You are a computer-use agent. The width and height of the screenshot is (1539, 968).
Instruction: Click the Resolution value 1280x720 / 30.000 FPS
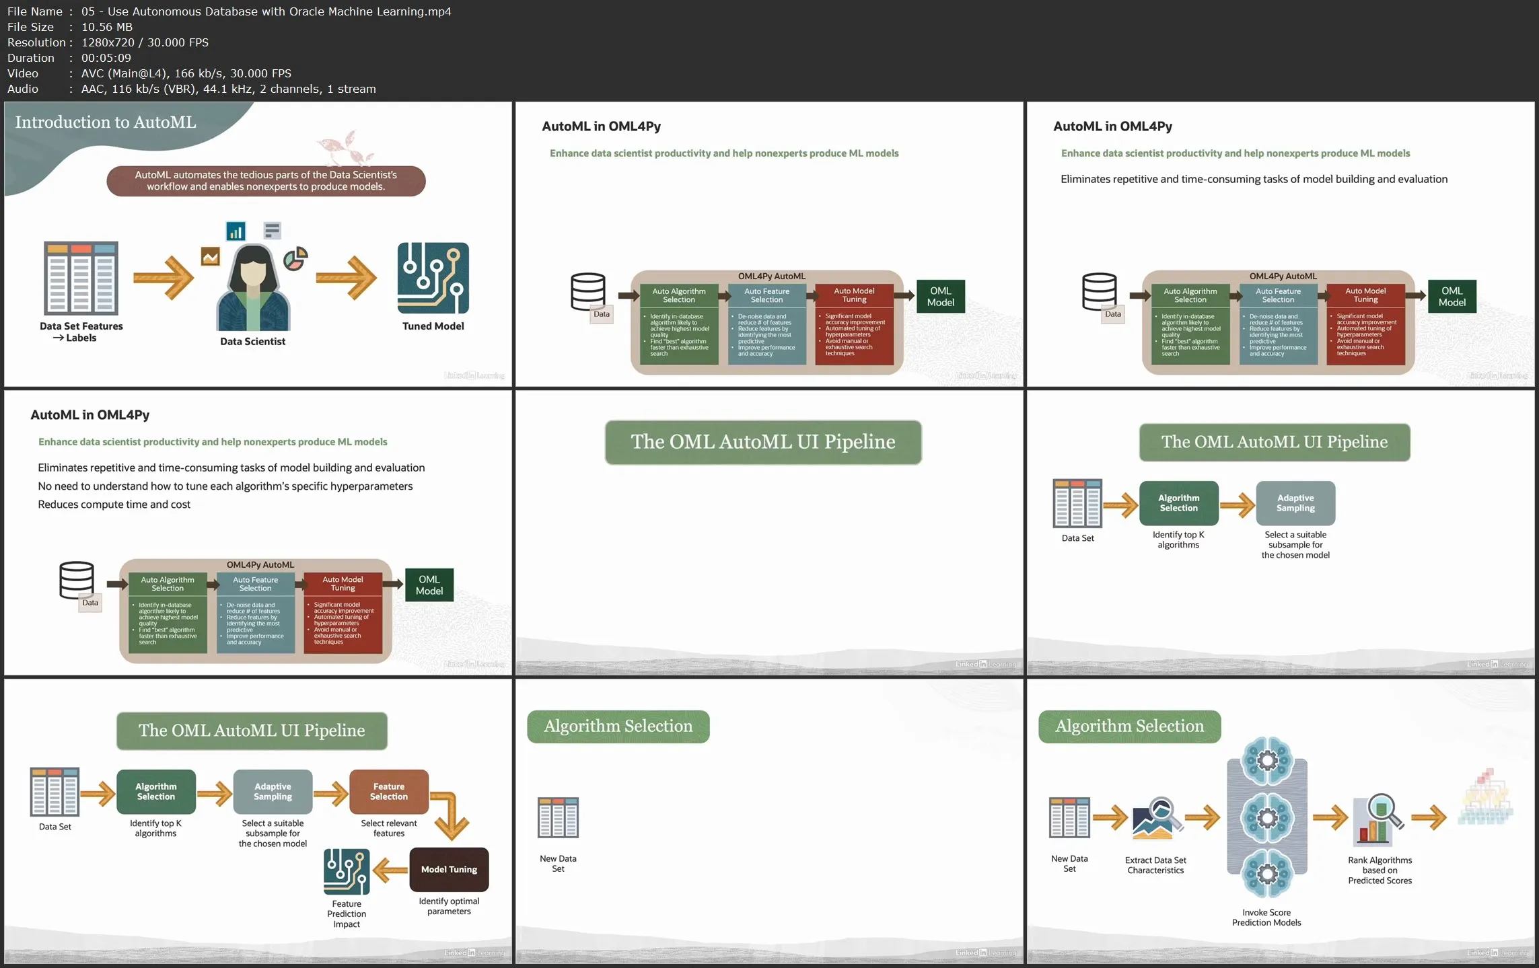145,42
